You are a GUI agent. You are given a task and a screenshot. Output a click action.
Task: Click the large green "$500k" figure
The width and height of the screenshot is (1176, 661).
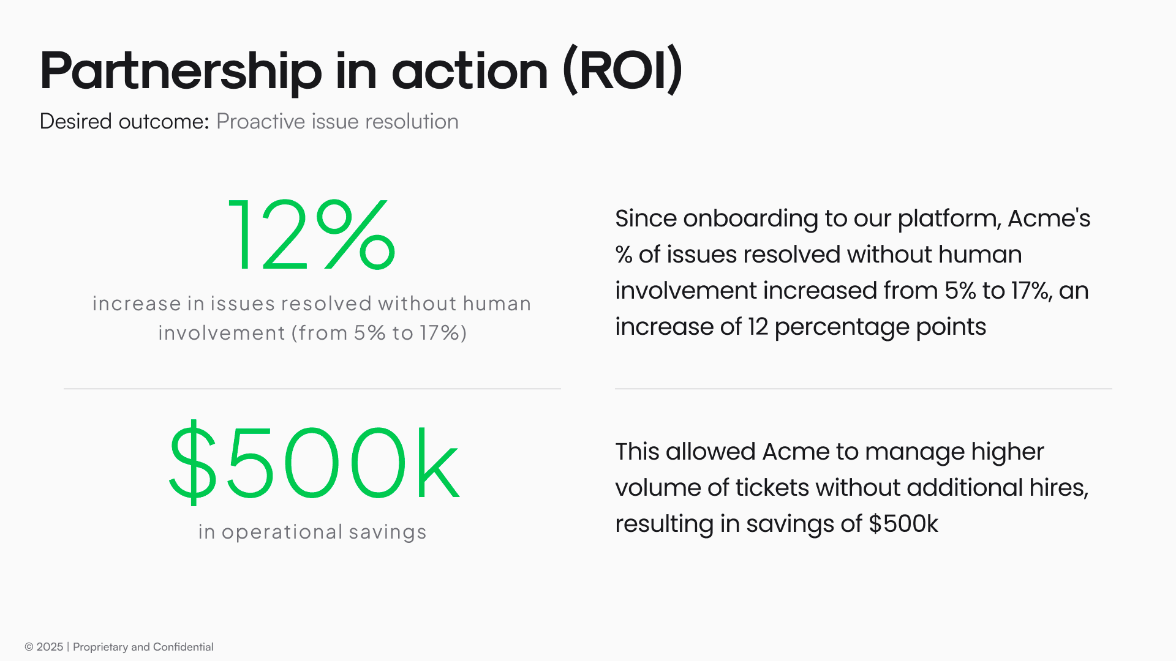pos(313,463)
